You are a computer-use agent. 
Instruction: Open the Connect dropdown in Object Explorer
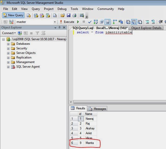click(x=9, y=33)
